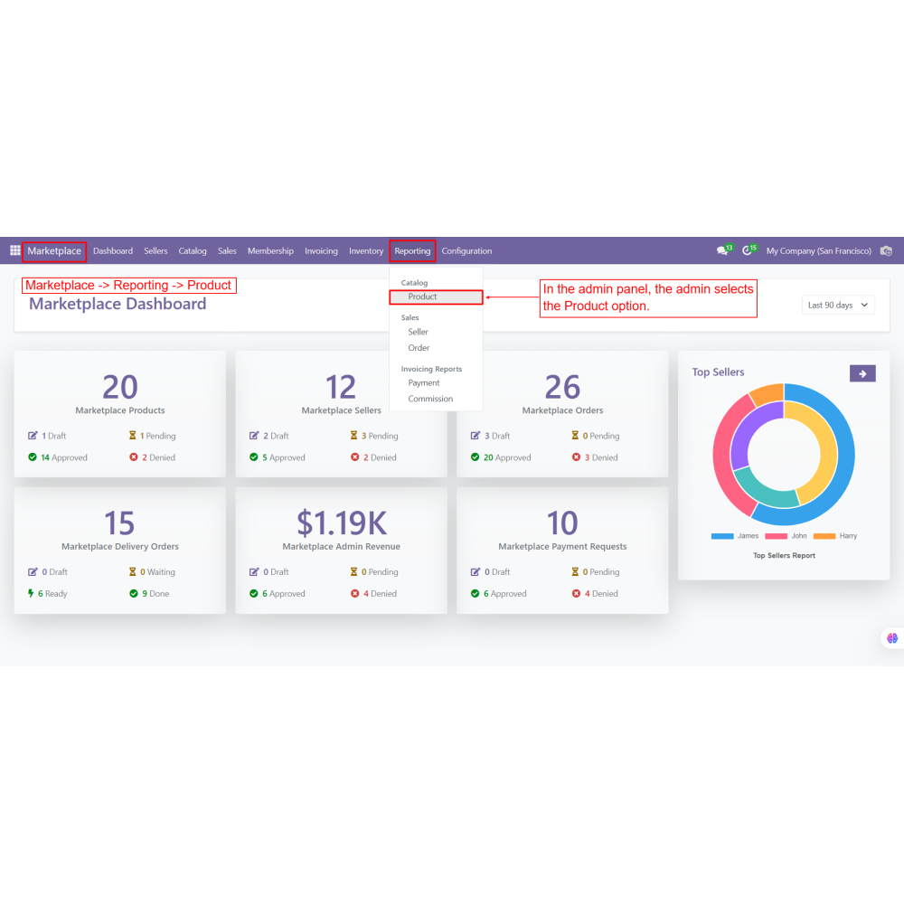904x904 pixels.
Task: Open the chat messages icon
Action: click(x=722, y=250)
